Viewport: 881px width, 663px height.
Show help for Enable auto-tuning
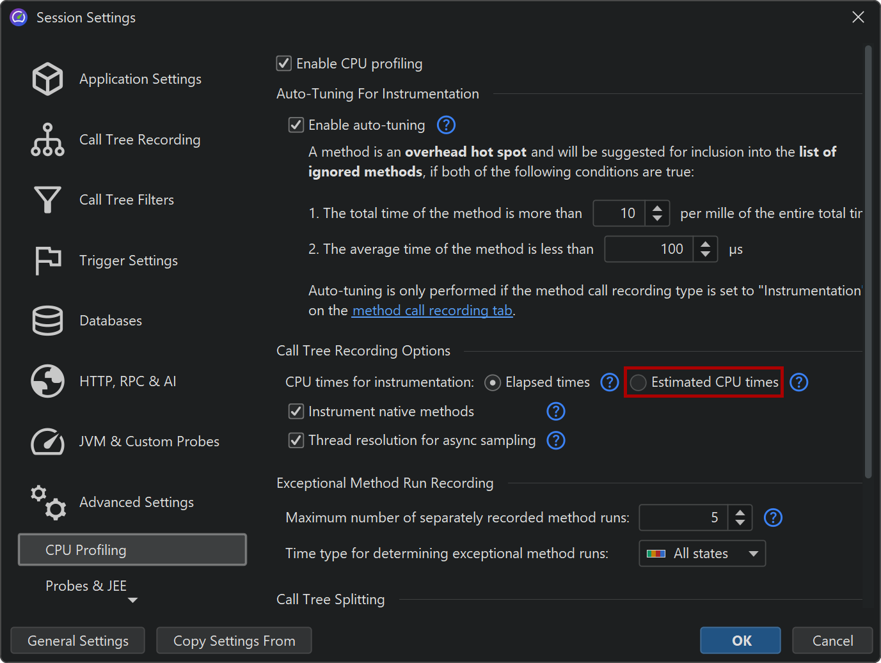[x=446, y=125]
